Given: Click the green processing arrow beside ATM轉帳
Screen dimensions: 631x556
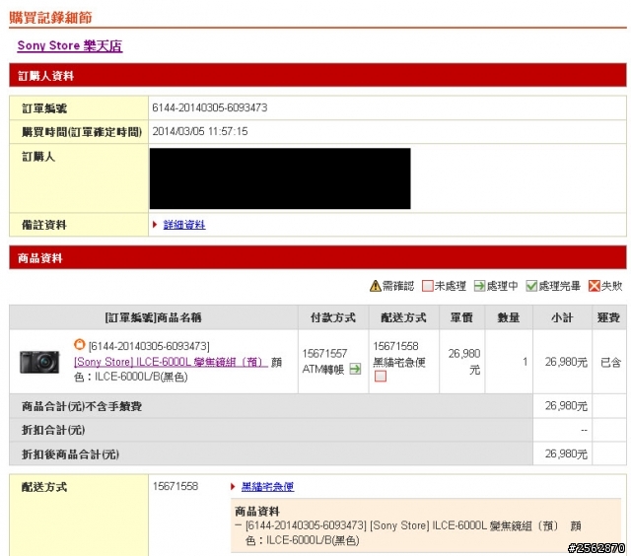Looking at the screenshot, I should 355,369.
